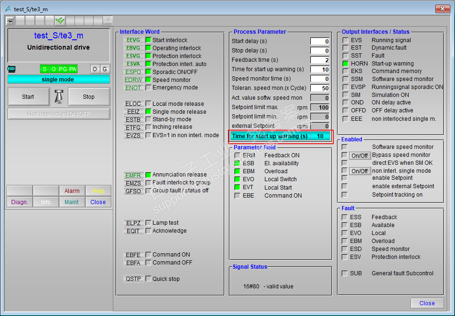Click Non Interlocked ON/OFF button
Image resolution: width=455 pixels, height=316 pixels.
[x=59, y=114]
